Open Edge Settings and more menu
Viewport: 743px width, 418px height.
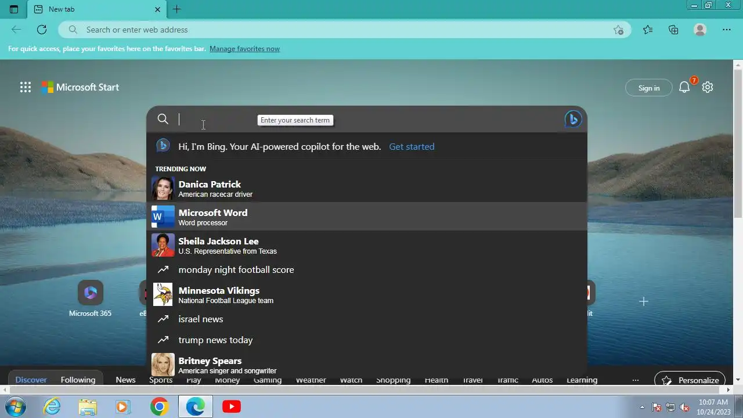coord(727,30)
